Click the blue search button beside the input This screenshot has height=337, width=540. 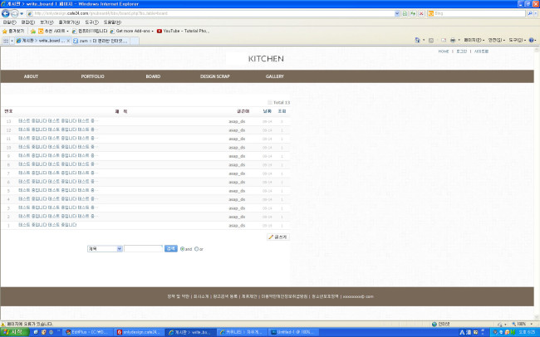170,248
